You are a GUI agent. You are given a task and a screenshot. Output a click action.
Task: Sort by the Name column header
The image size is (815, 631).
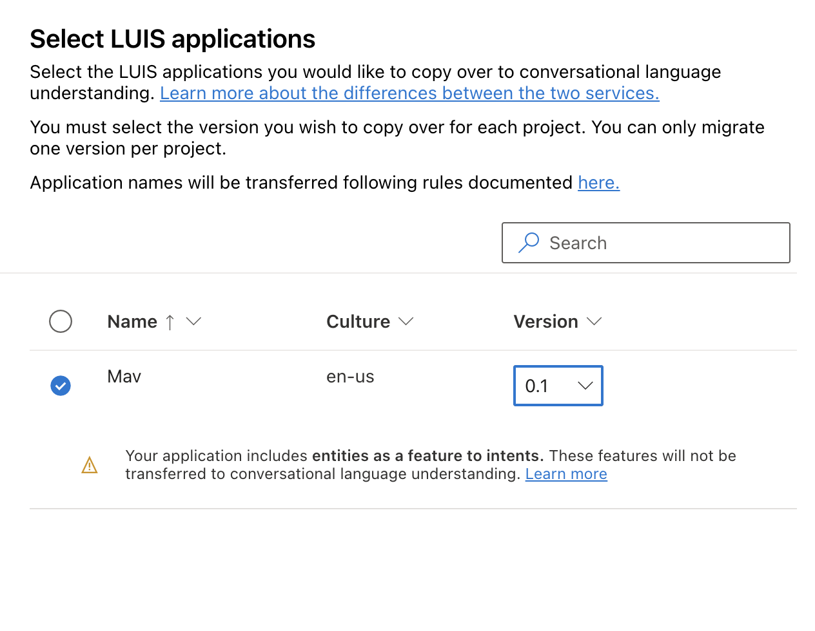tap(132, 321)
